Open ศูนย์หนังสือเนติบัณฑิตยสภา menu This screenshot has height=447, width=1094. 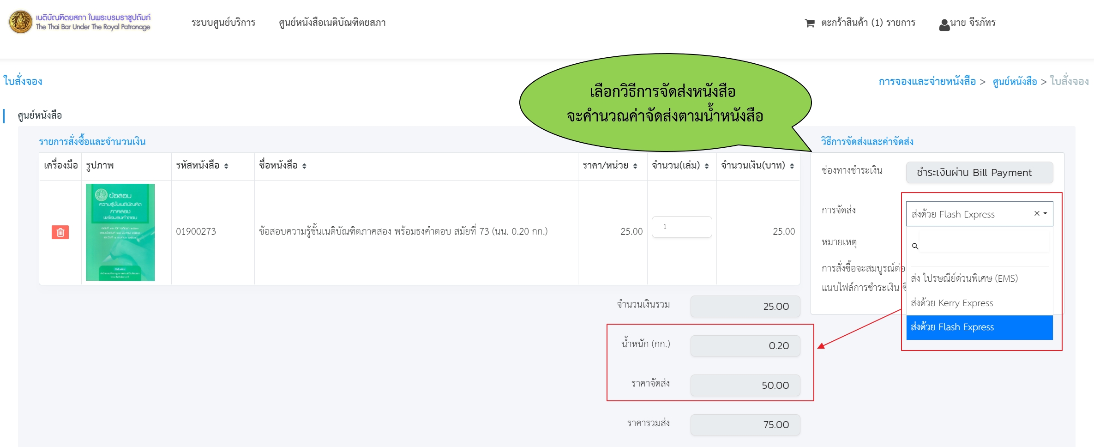332,23
